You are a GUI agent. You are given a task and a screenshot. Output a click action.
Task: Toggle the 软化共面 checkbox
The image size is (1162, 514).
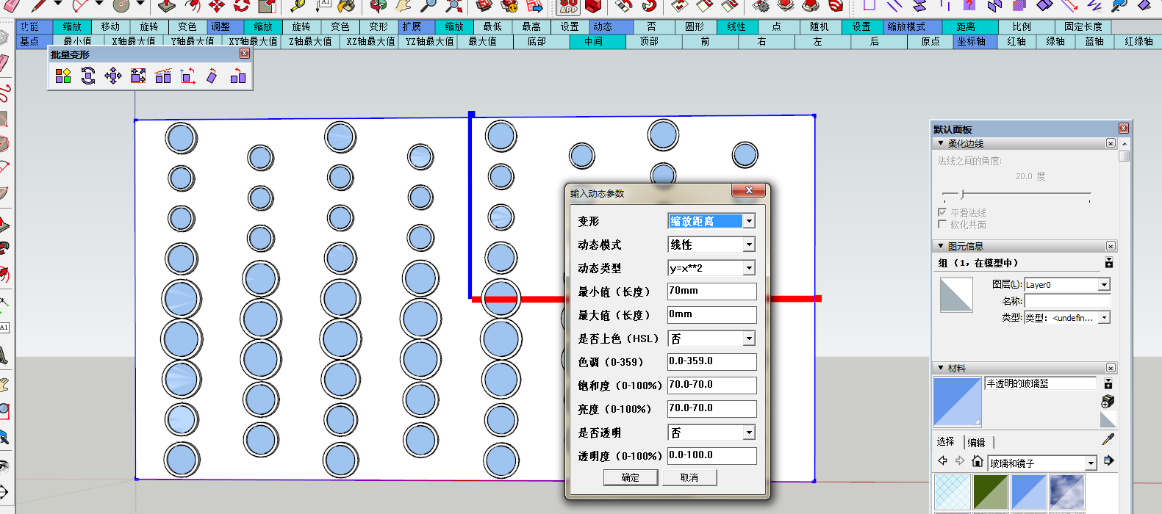coord(942,225)
